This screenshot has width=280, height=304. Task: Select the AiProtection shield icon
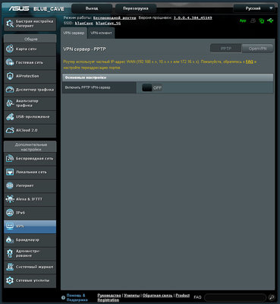[10, 76]
